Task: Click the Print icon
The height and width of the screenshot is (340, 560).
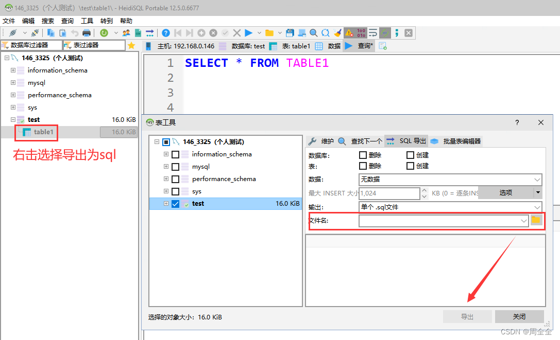Action: click(x=87, y=33)
